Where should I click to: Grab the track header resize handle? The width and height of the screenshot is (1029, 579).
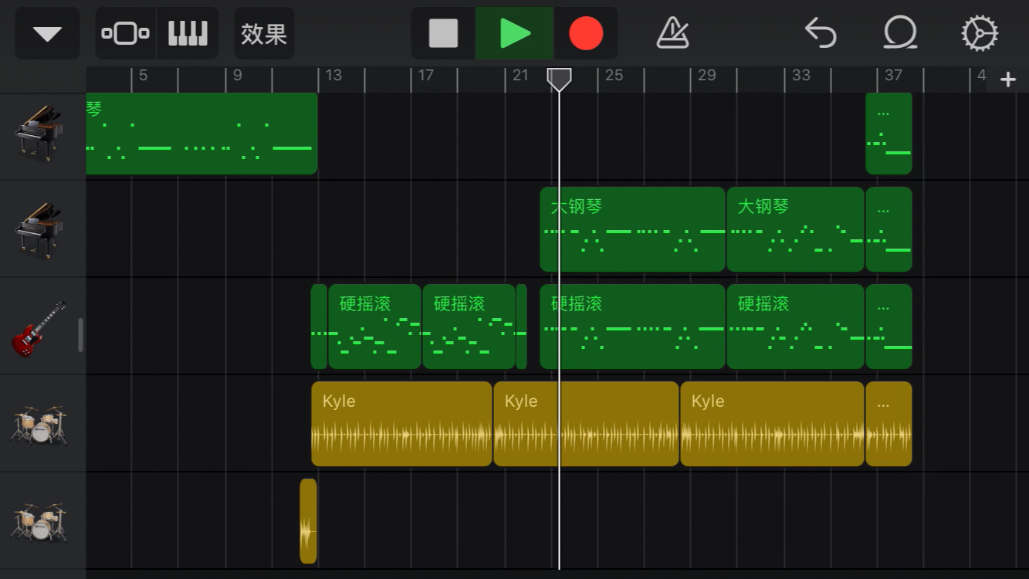[80, 335]
